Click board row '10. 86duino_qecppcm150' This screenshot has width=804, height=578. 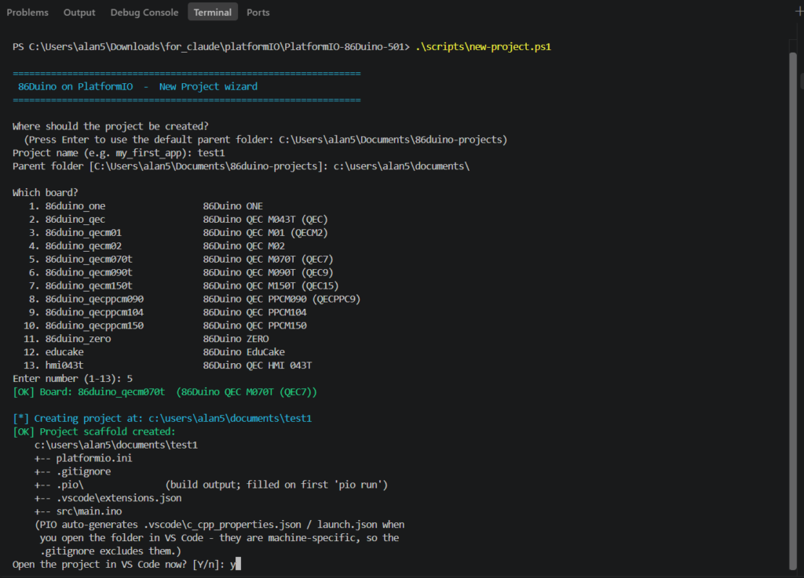[165, 326]
